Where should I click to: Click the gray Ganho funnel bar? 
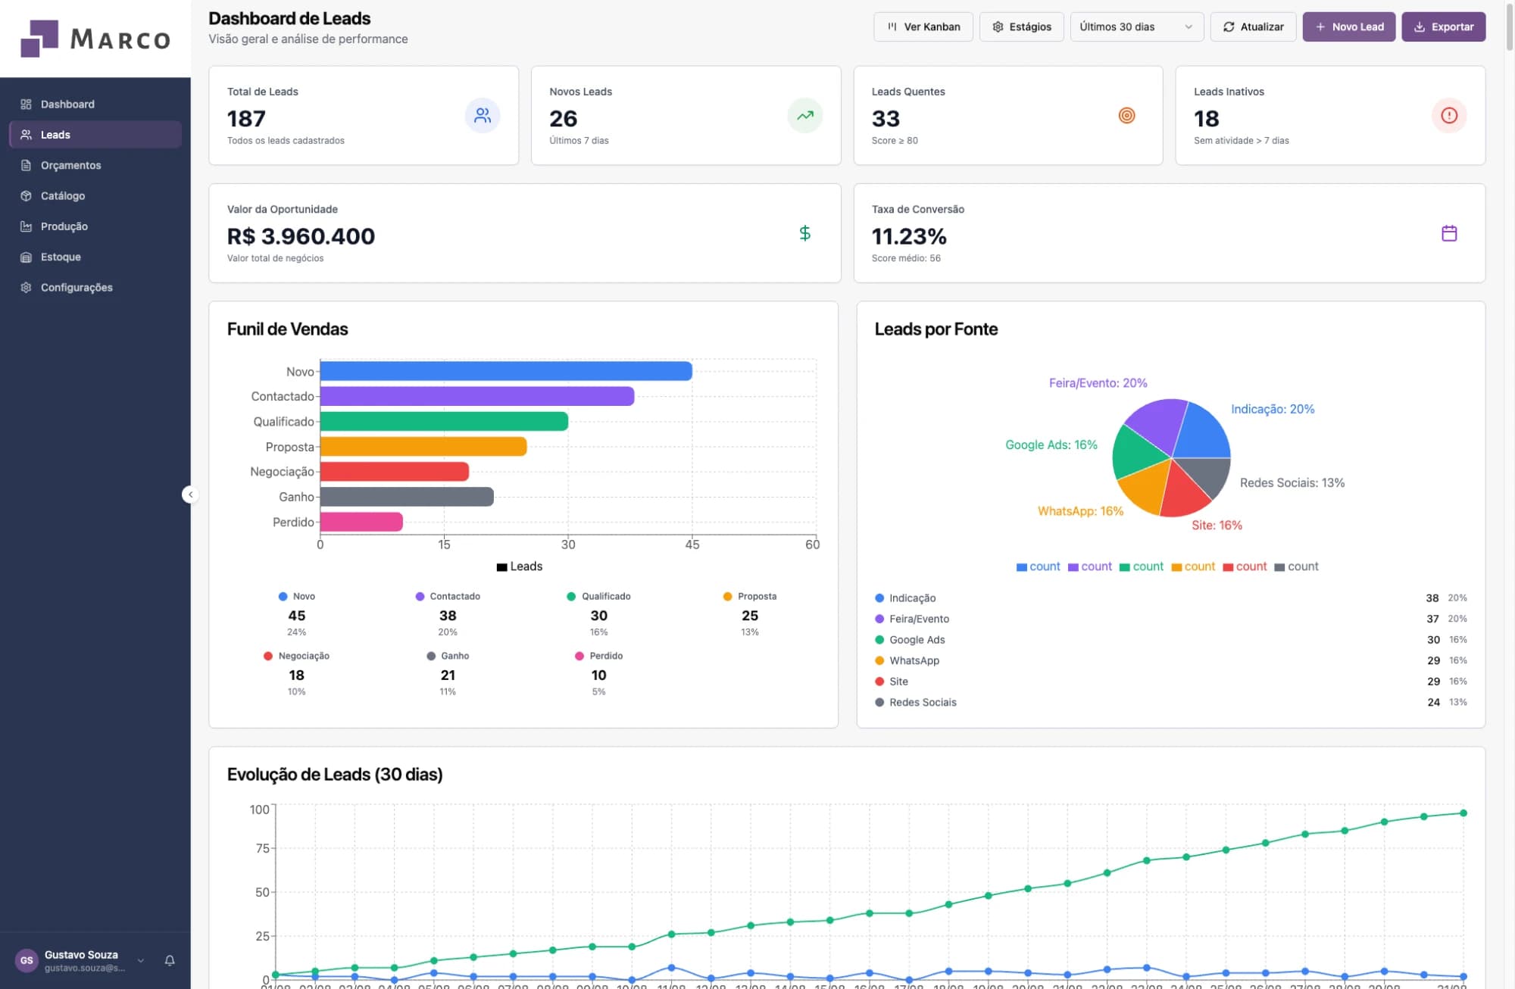click(407, 497)
